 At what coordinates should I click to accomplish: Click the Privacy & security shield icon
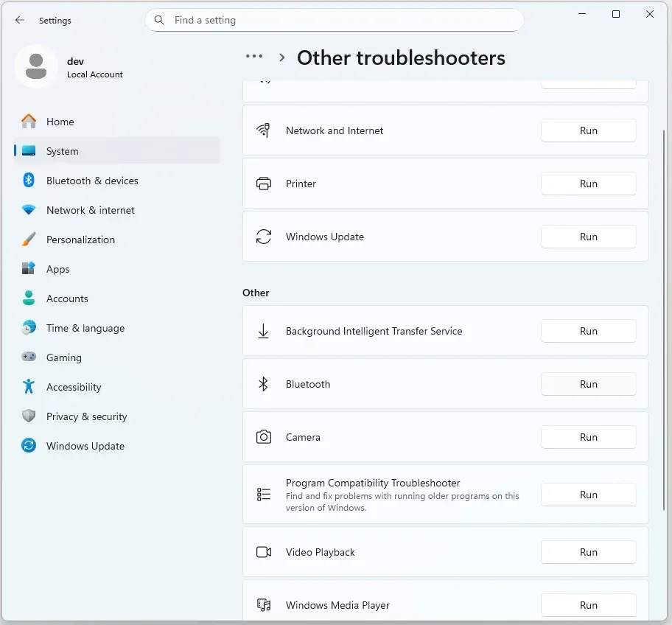tap(29, 416)
